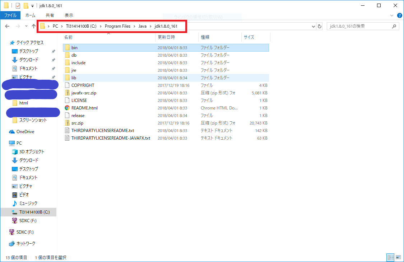Select the bin folder icon
This screenshot has width=404, height=262.
click(67, 48)
